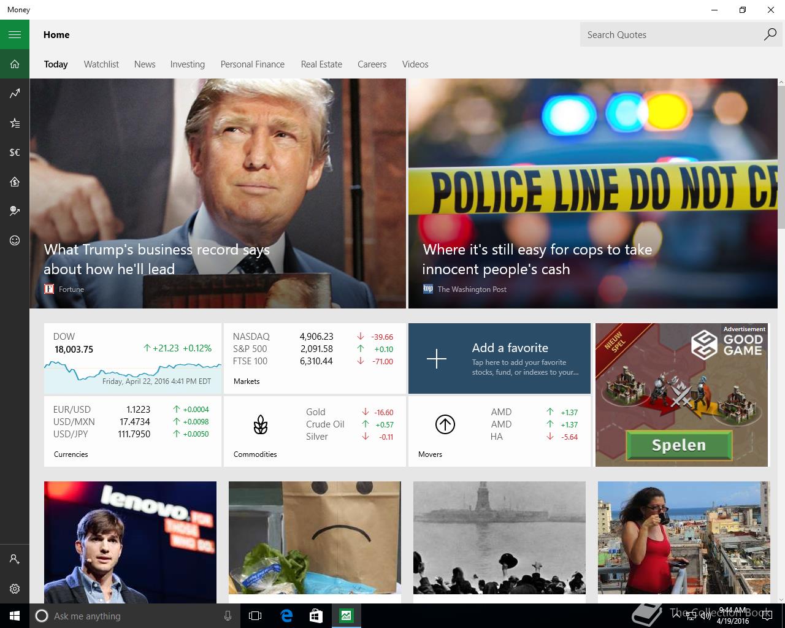
Task: Switch to the Today tab
Action: (56, 64)
